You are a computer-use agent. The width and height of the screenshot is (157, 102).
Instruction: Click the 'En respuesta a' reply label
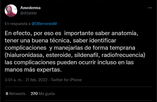click(18, 24)
